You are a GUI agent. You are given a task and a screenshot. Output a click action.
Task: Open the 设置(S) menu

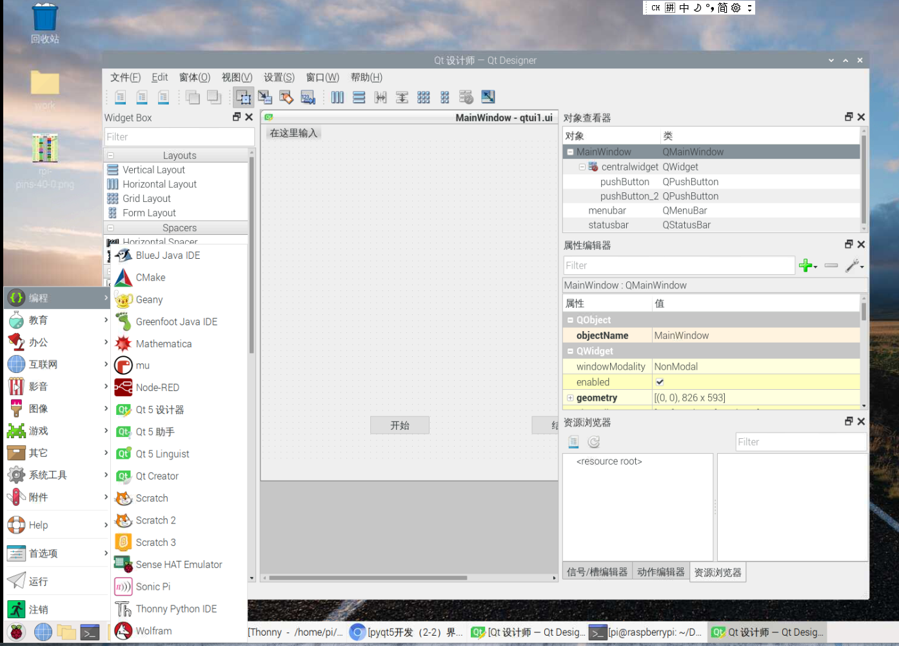[279, 77]
